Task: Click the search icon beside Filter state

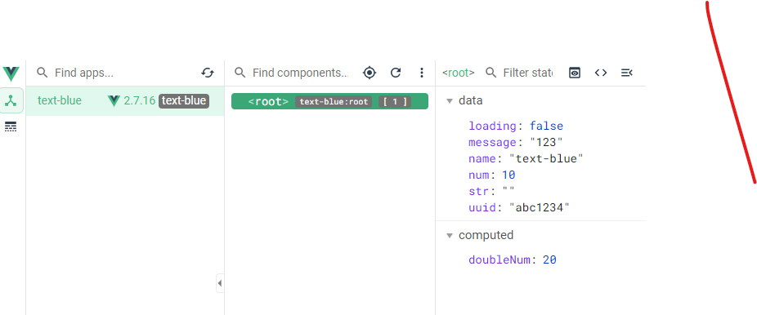Action: point(491,73)
